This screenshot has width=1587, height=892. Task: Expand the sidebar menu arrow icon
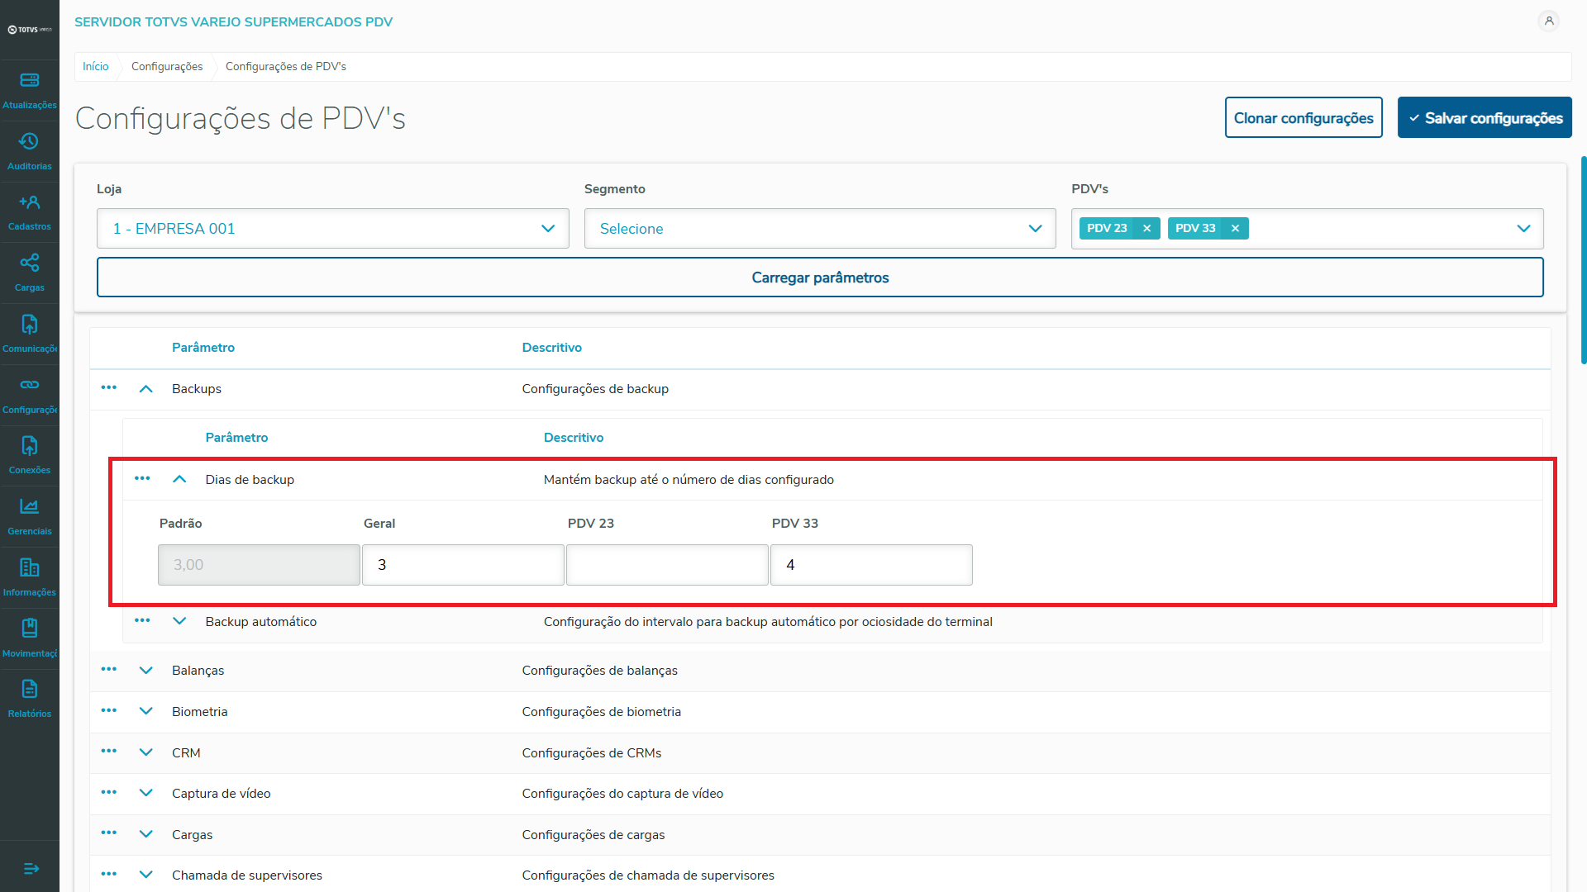coord(31,868)
